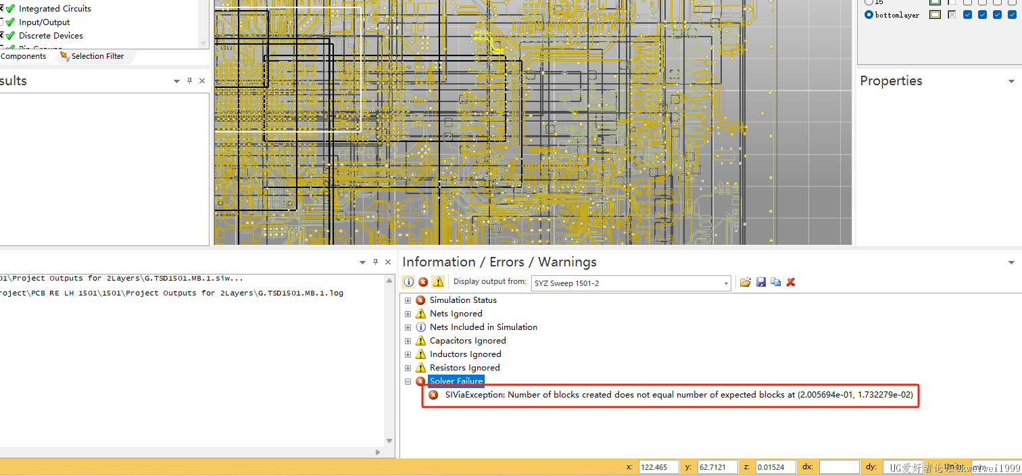Click the x coordinate input field

[658, 467]
